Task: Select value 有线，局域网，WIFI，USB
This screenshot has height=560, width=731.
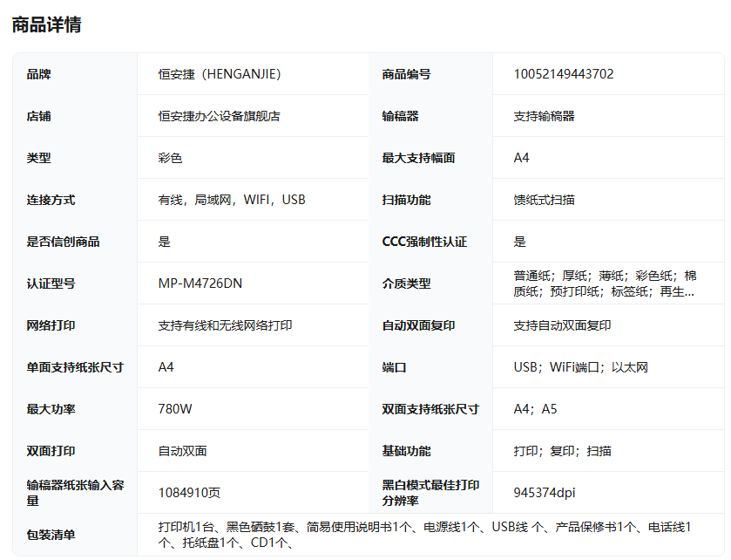Action: 232,200
